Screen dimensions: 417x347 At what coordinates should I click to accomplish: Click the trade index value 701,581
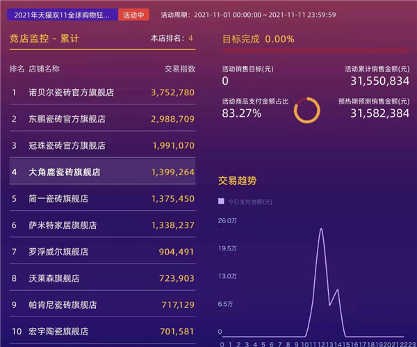point(177,331)
